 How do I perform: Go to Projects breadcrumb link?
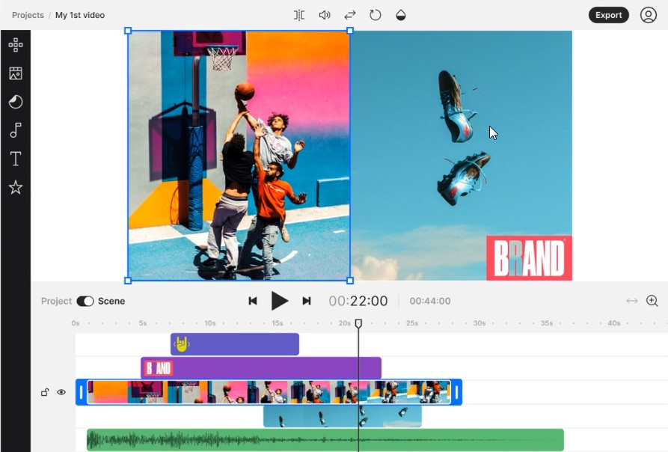[28, 15]
